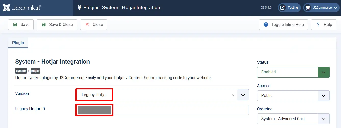The height and width of the screenshot is (128, 341).
Task: Click the Plugins: System - Hotjar Integration page title
Action: coord(122,8)
